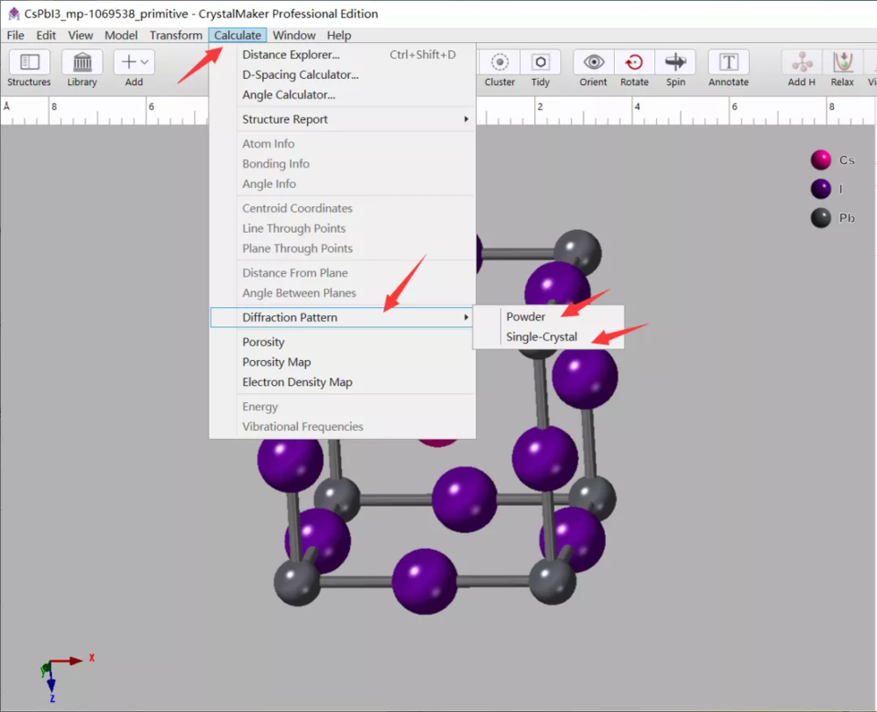Image resolution: width=877 pixels, height=712 pixels.
Task: Open the Transform menu
Action: click(x=175, y=35)
